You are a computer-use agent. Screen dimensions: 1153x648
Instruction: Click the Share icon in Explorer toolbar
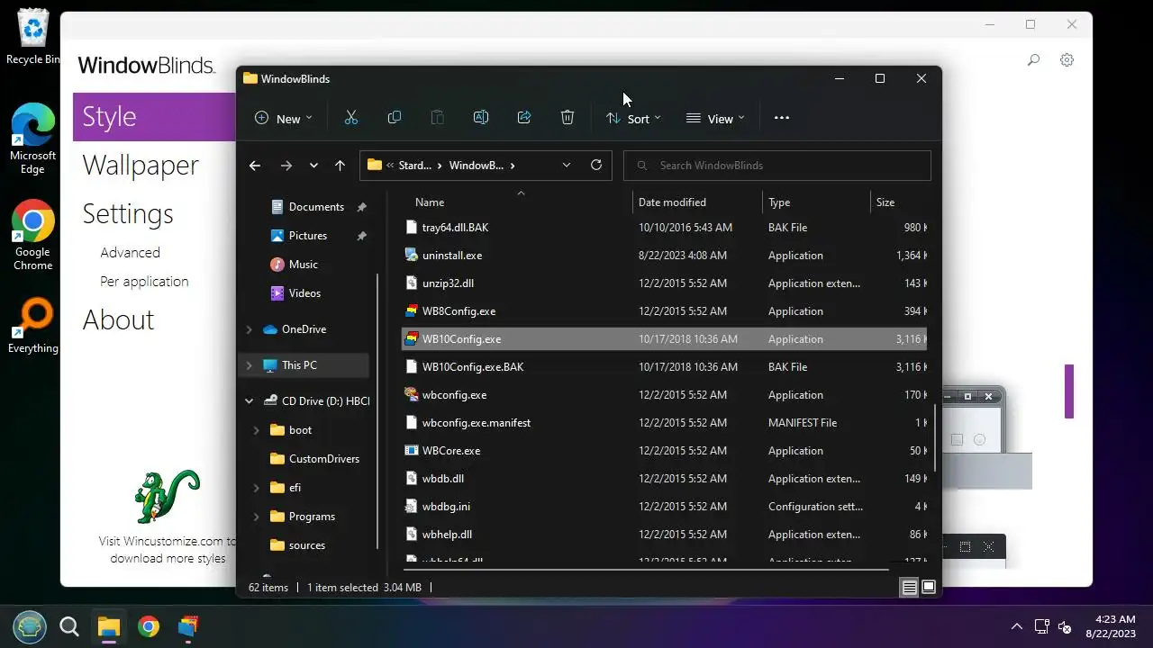pos(524,118)
